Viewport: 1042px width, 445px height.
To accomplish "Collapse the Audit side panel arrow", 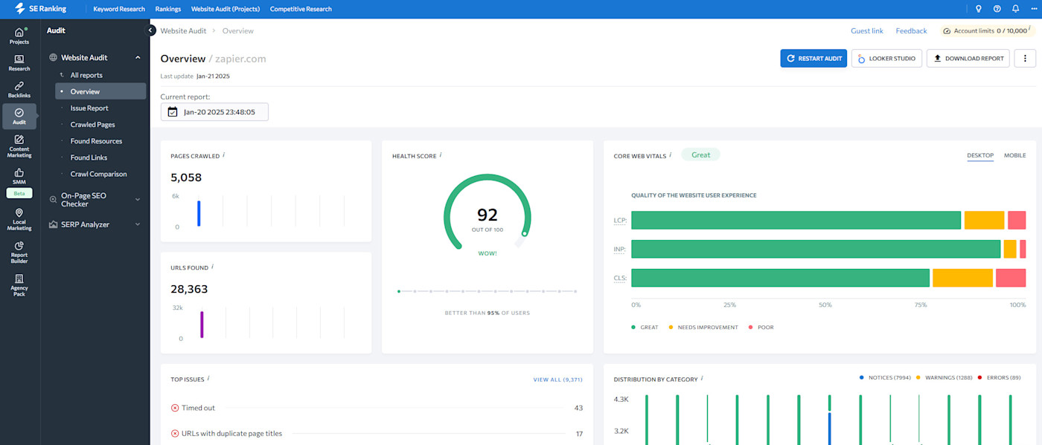I will pos(151,30).
